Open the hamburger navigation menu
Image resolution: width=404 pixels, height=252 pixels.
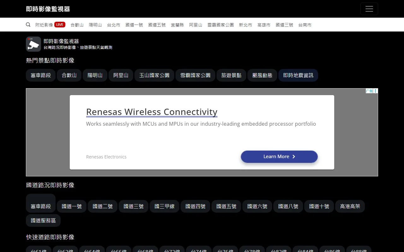tap(369, 9)
